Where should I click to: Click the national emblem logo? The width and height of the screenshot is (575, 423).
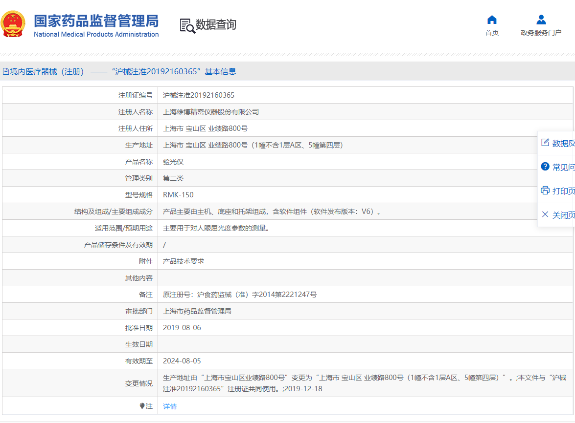point(13,24)
